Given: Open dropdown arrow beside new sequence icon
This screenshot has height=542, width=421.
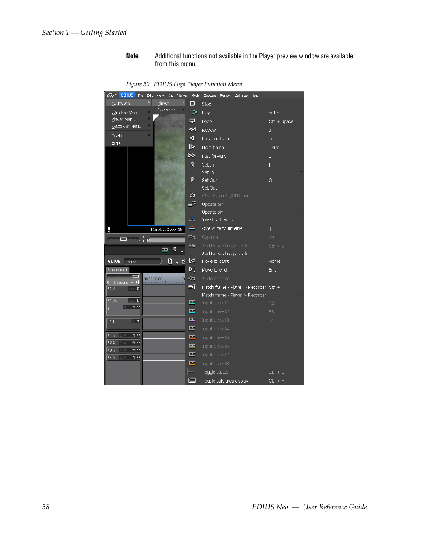Looking at the screenshot, I should coord(177,263).
